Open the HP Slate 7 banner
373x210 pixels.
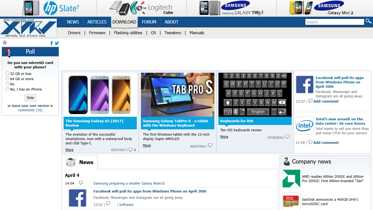(51, 8)
